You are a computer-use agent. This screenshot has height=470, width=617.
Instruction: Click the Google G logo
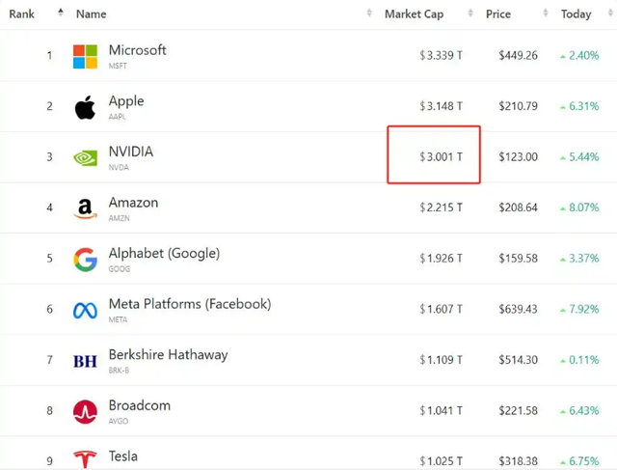[85, 260]
